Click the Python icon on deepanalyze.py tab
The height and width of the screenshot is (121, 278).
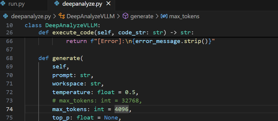(x=56, y=4)
